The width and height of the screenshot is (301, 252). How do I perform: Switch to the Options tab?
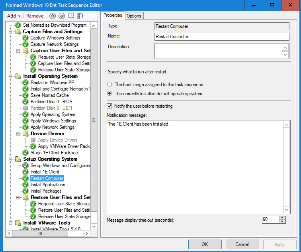click(x=134, y=16)
